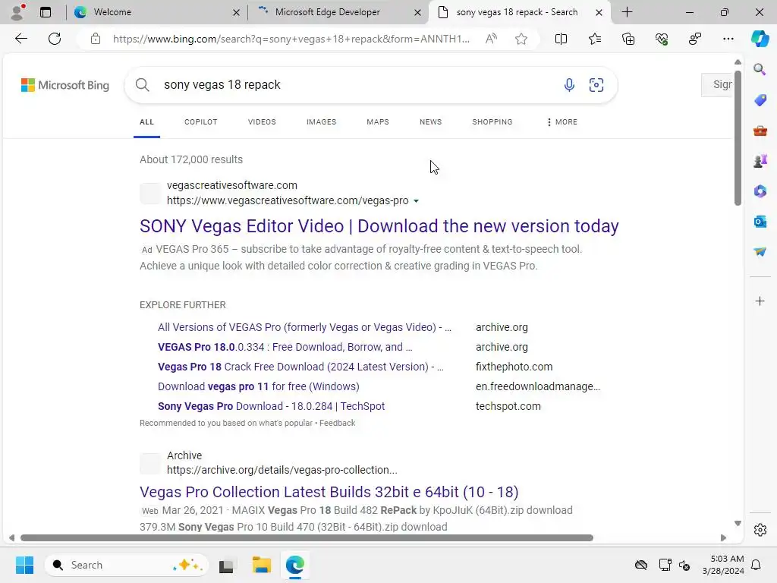Reload the page with the Refresh icon
Viewport: 777px width, 583px height.
coord(55,39)
